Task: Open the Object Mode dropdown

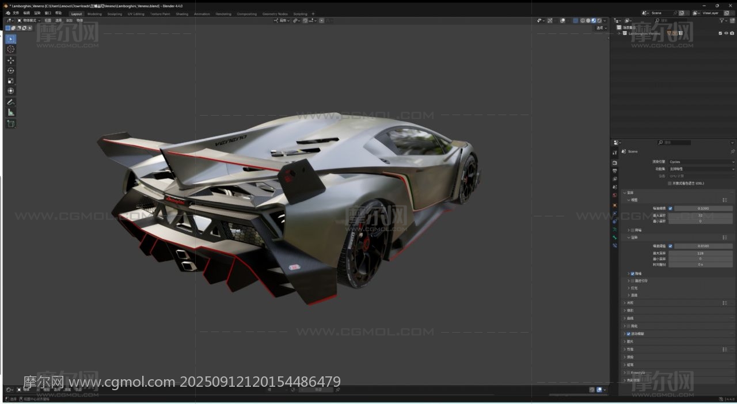Action: [29, 20]
